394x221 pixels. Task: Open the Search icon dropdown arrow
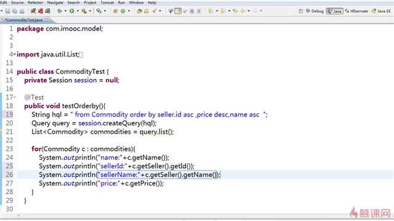pos(160,11)
